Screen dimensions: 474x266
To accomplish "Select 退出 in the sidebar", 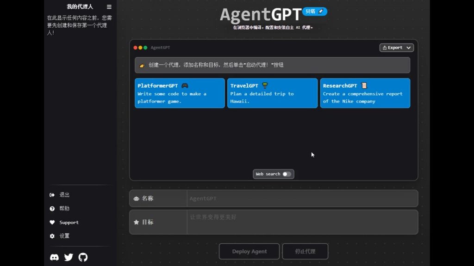I will pos(64,195).
